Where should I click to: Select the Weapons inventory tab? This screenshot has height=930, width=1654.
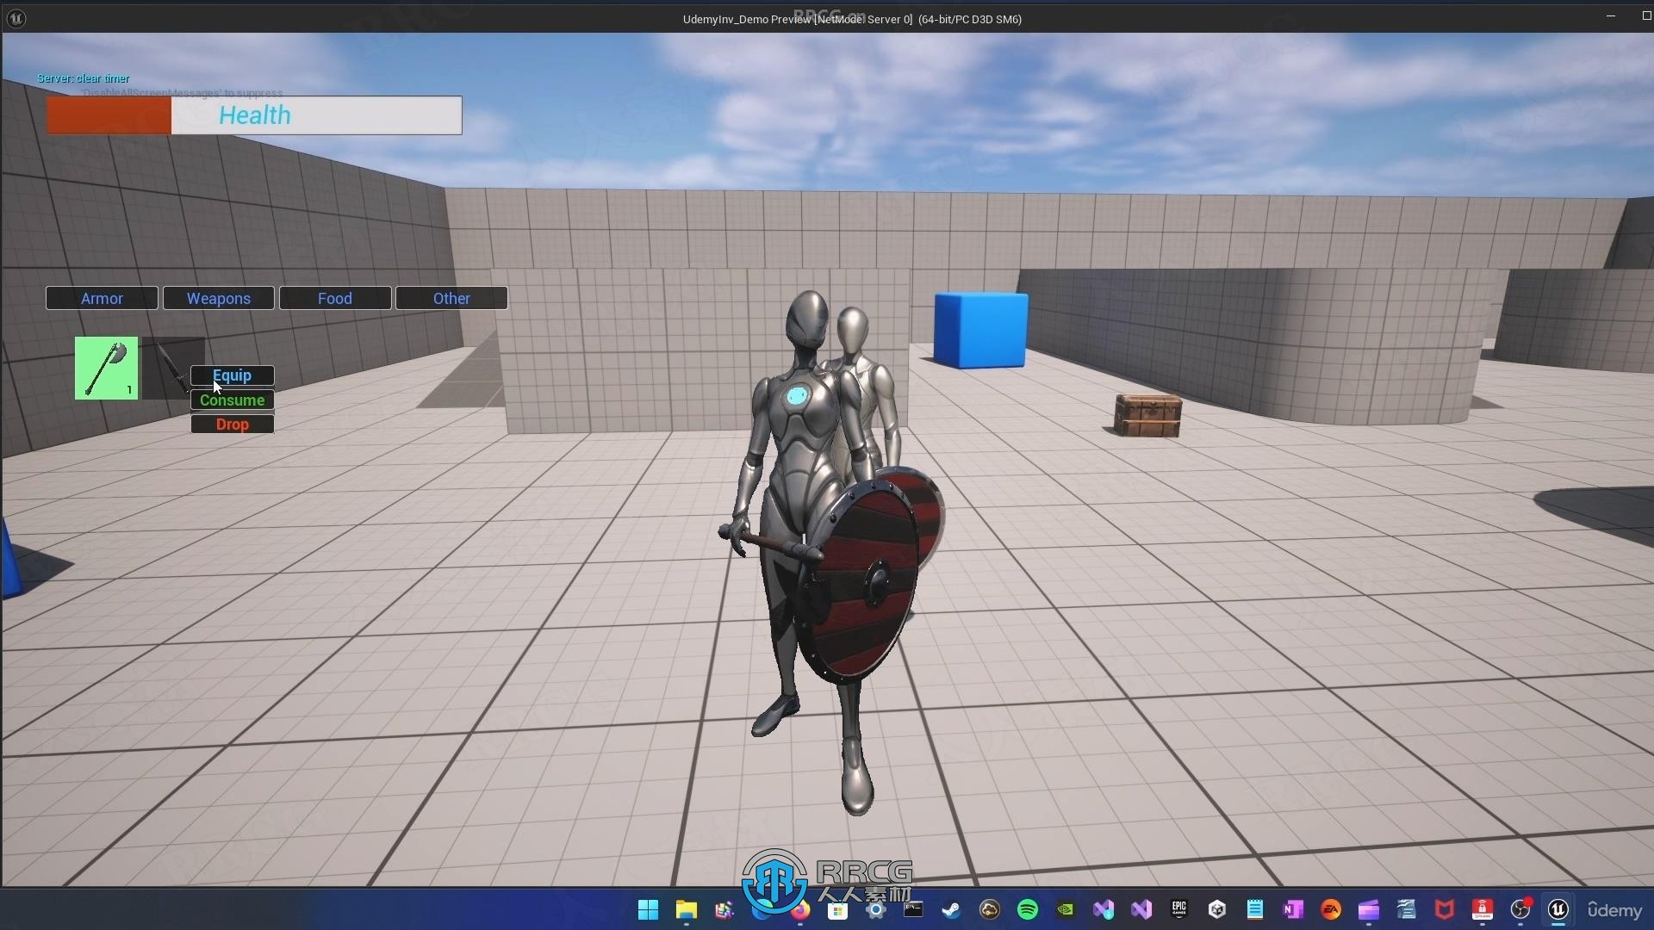[218, 297]
